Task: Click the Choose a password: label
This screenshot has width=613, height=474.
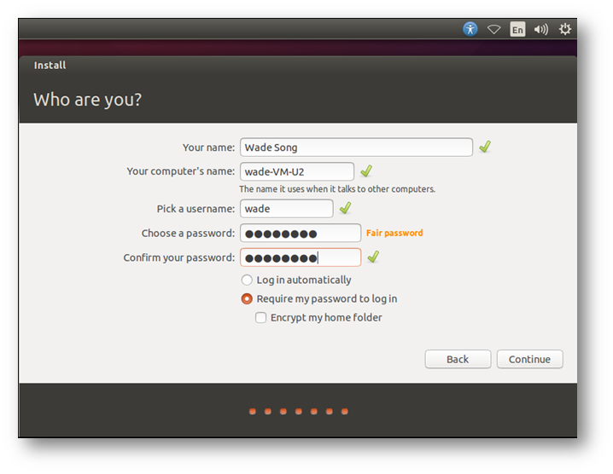Action: point(188,233)
